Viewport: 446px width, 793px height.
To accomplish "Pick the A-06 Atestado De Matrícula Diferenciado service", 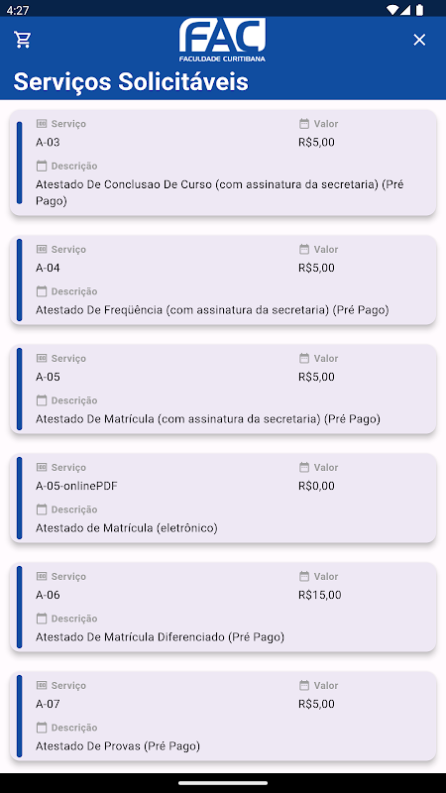I will click(223, 607).
